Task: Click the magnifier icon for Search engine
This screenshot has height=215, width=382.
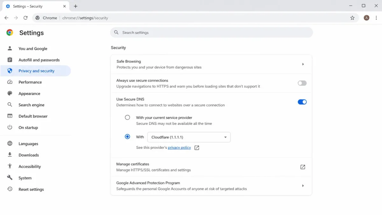Action: click(x=10, y=105)
